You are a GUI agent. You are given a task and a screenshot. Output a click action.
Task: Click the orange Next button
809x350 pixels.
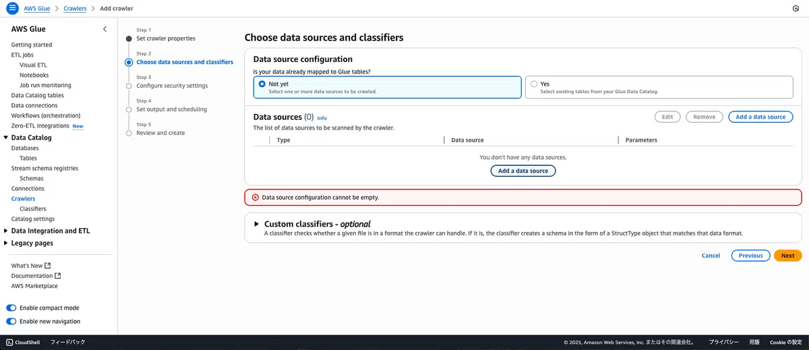point(788,256)
